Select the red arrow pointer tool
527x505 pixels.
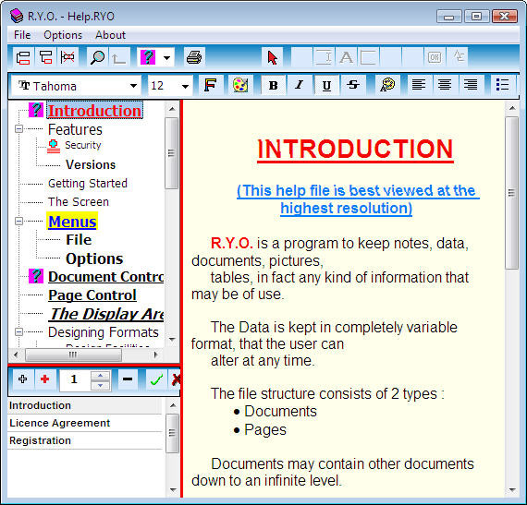272,57
